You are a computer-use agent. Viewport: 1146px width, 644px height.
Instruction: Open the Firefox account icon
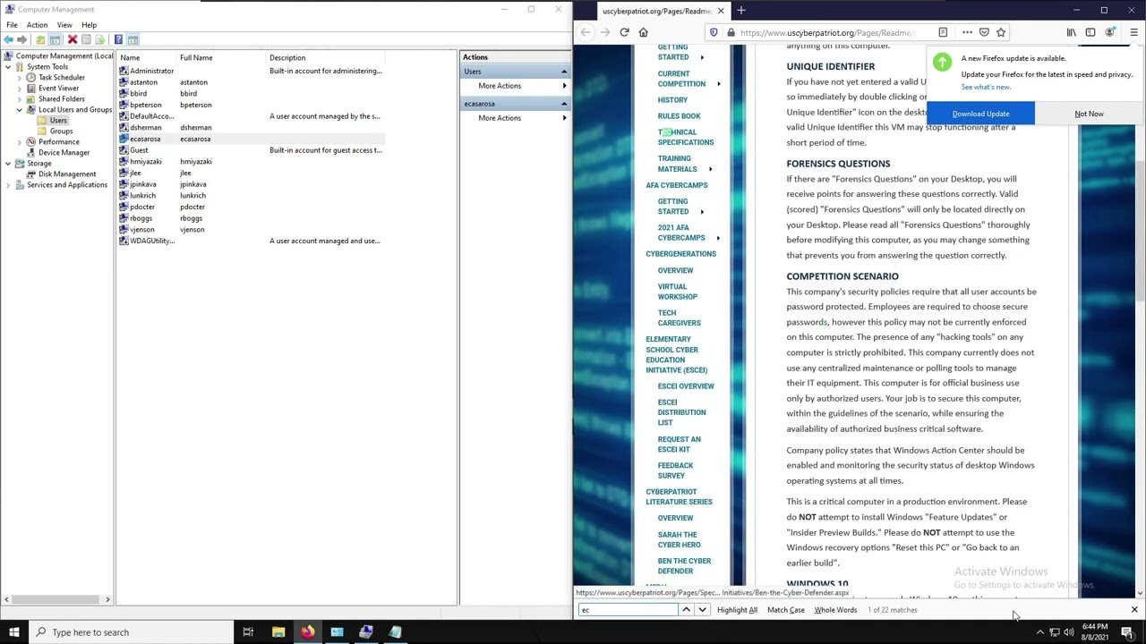coord(1110,32)
